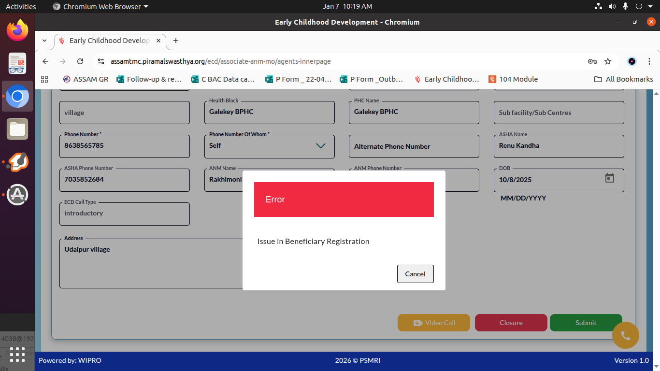Click the orange phone call floating button
660x371 pixels.
point(625,335)
